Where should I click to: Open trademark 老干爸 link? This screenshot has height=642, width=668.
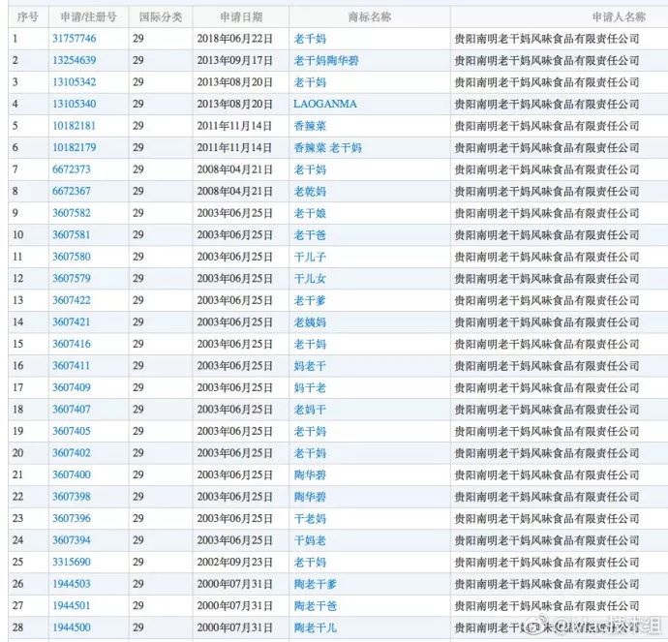click(x=310, y=235)
